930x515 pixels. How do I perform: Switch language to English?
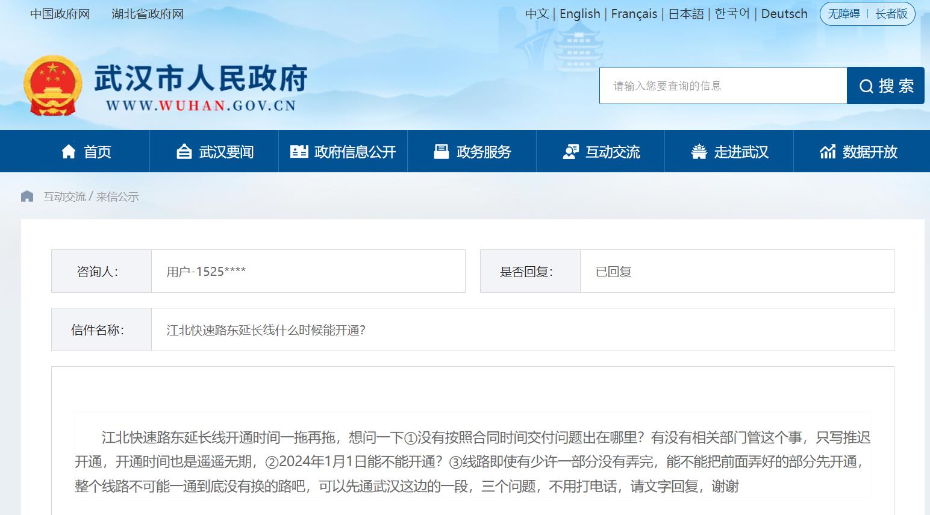[x=579, y=14]
